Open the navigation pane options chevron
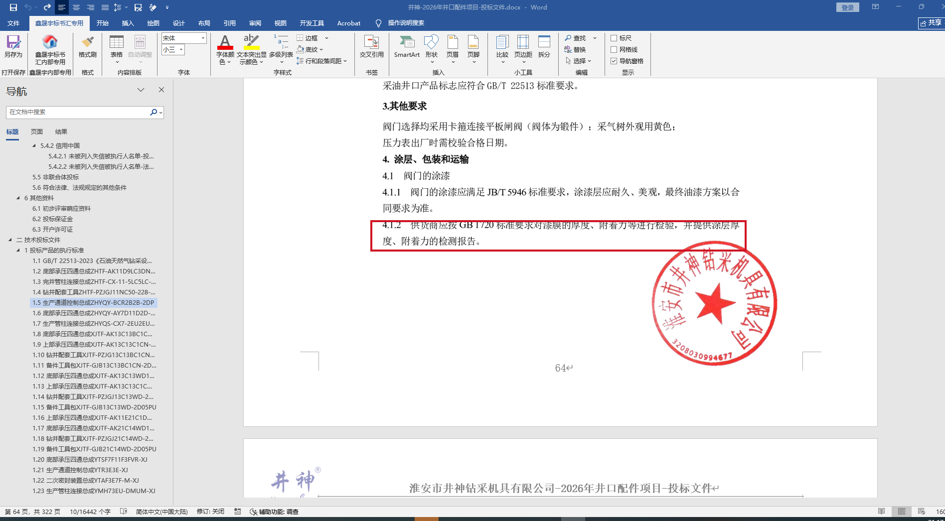945x521 pixels. [x=141, y=90]
